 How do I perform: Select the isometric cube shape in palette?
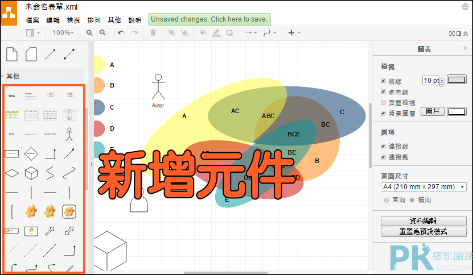(x=31, y=173)
